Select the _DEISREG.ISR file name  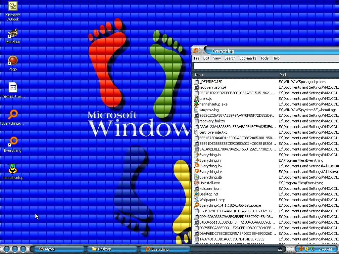pos(211,82)
